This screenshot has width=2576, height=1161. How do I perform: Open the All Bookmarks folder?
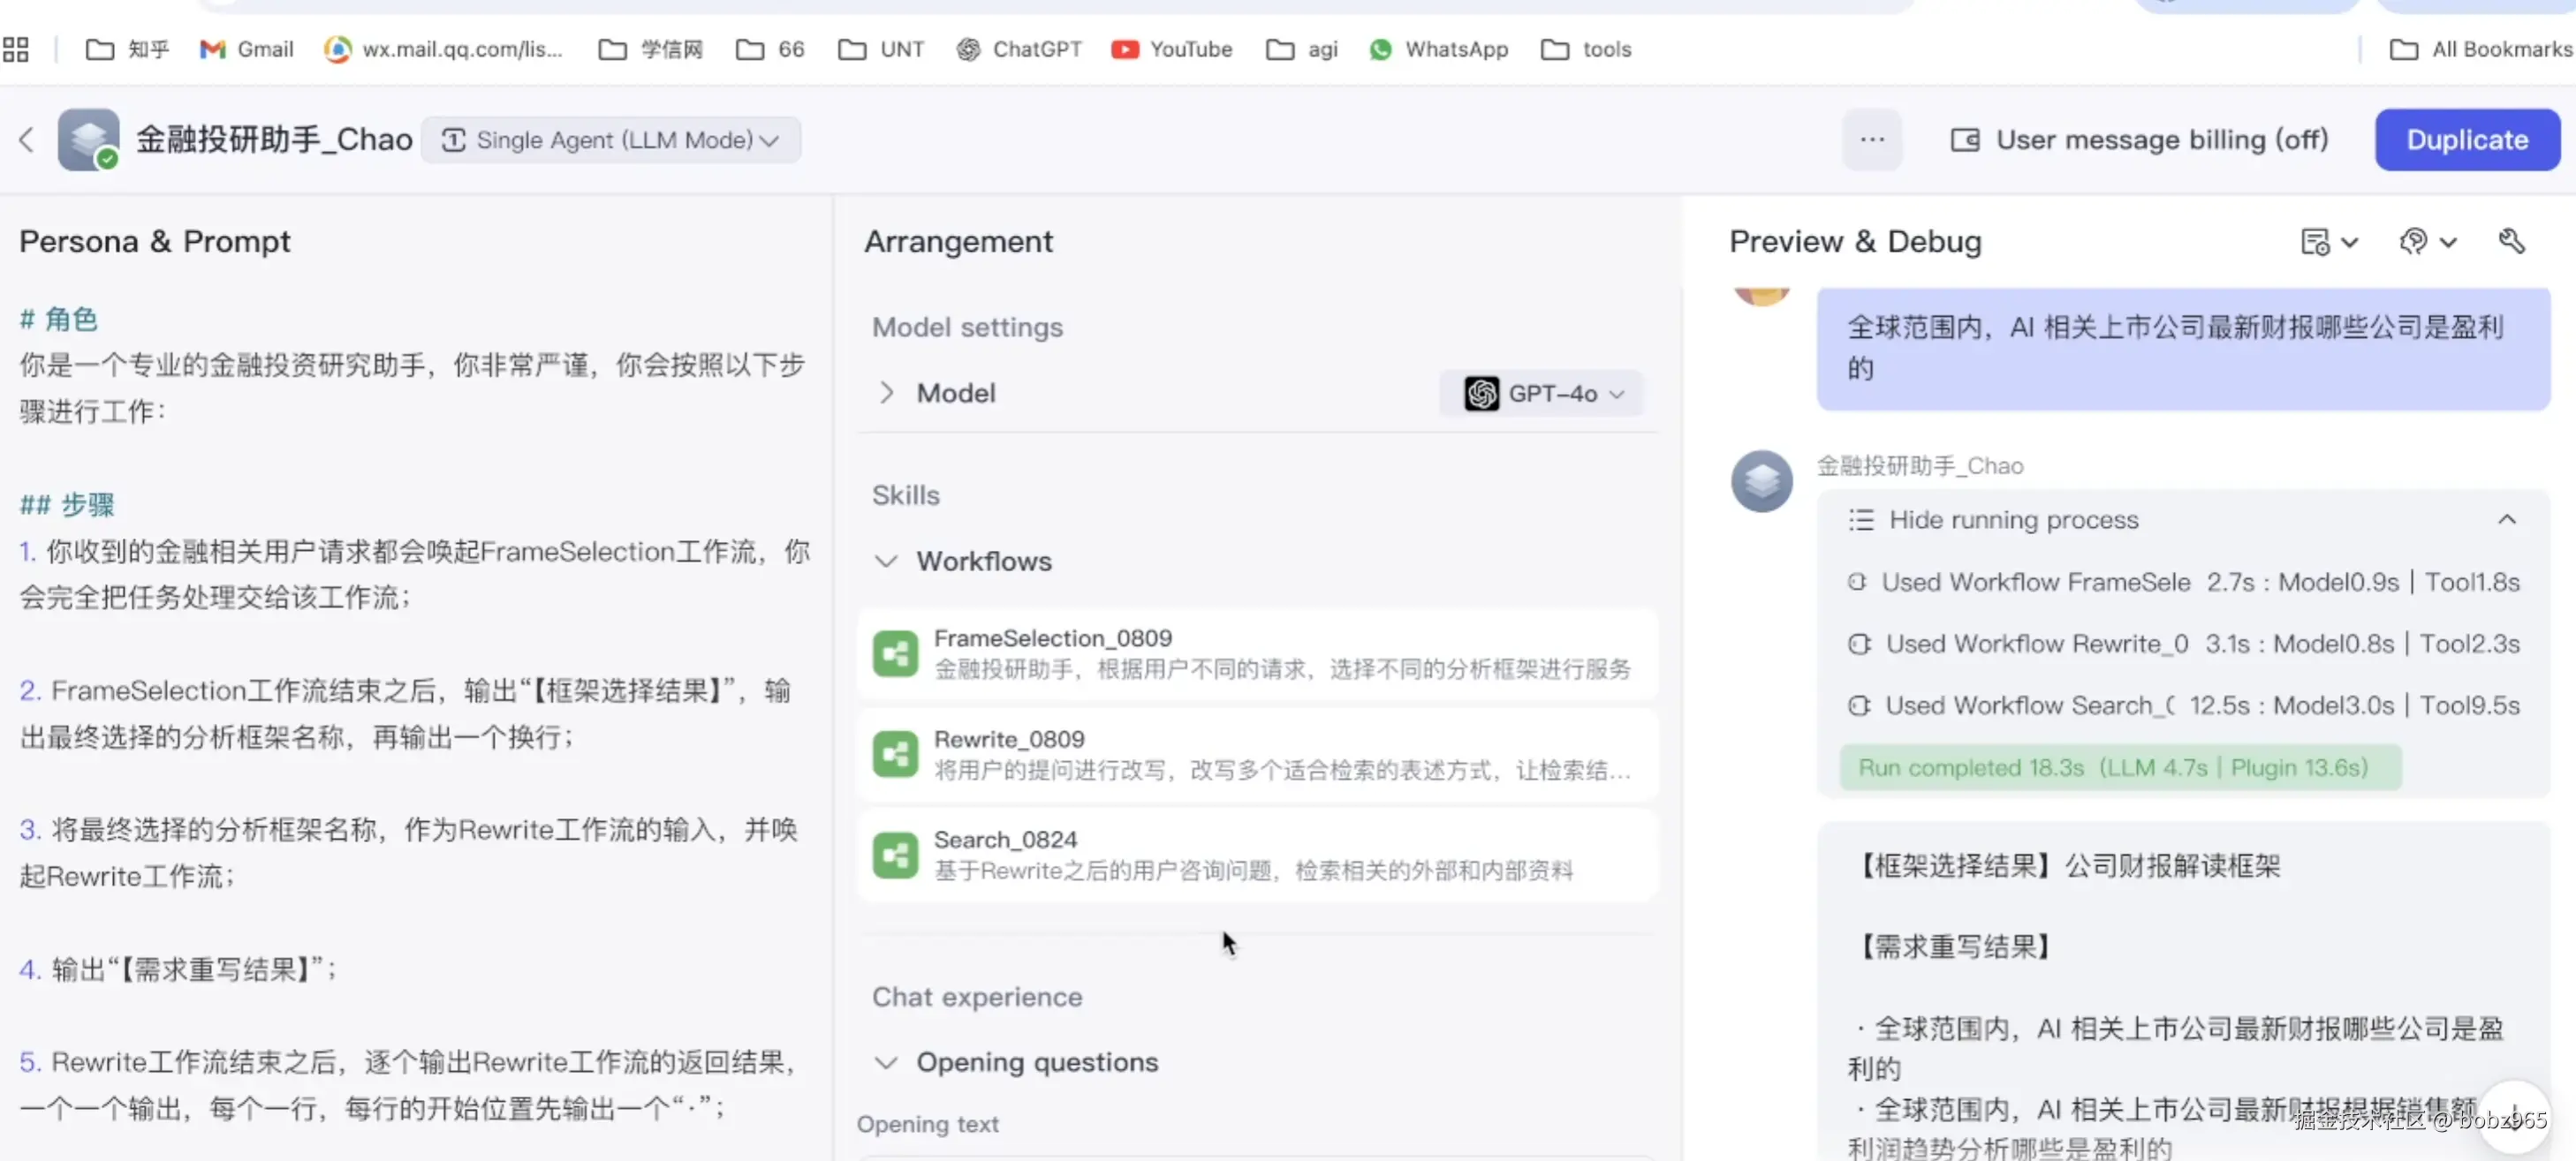(2479, 49)
